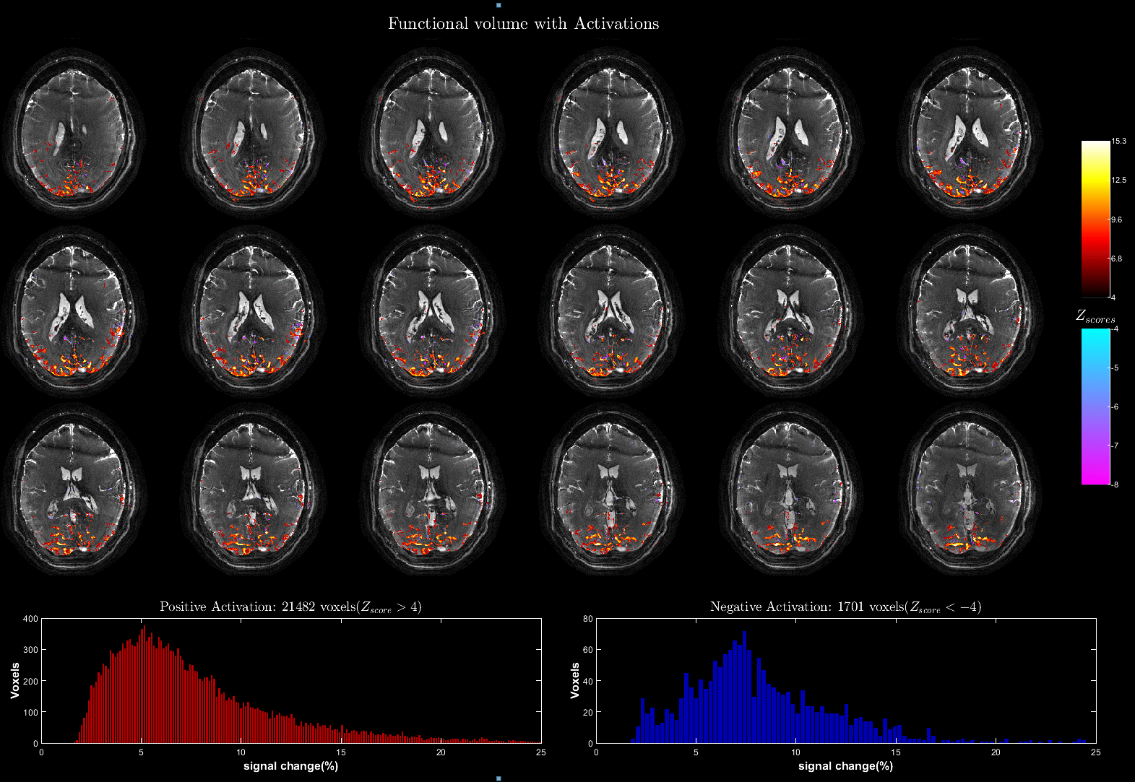Viewport: 1135px width, 782px height.
Task: Select the Positive Activation histogram title
Action: (x=290, y=607)
